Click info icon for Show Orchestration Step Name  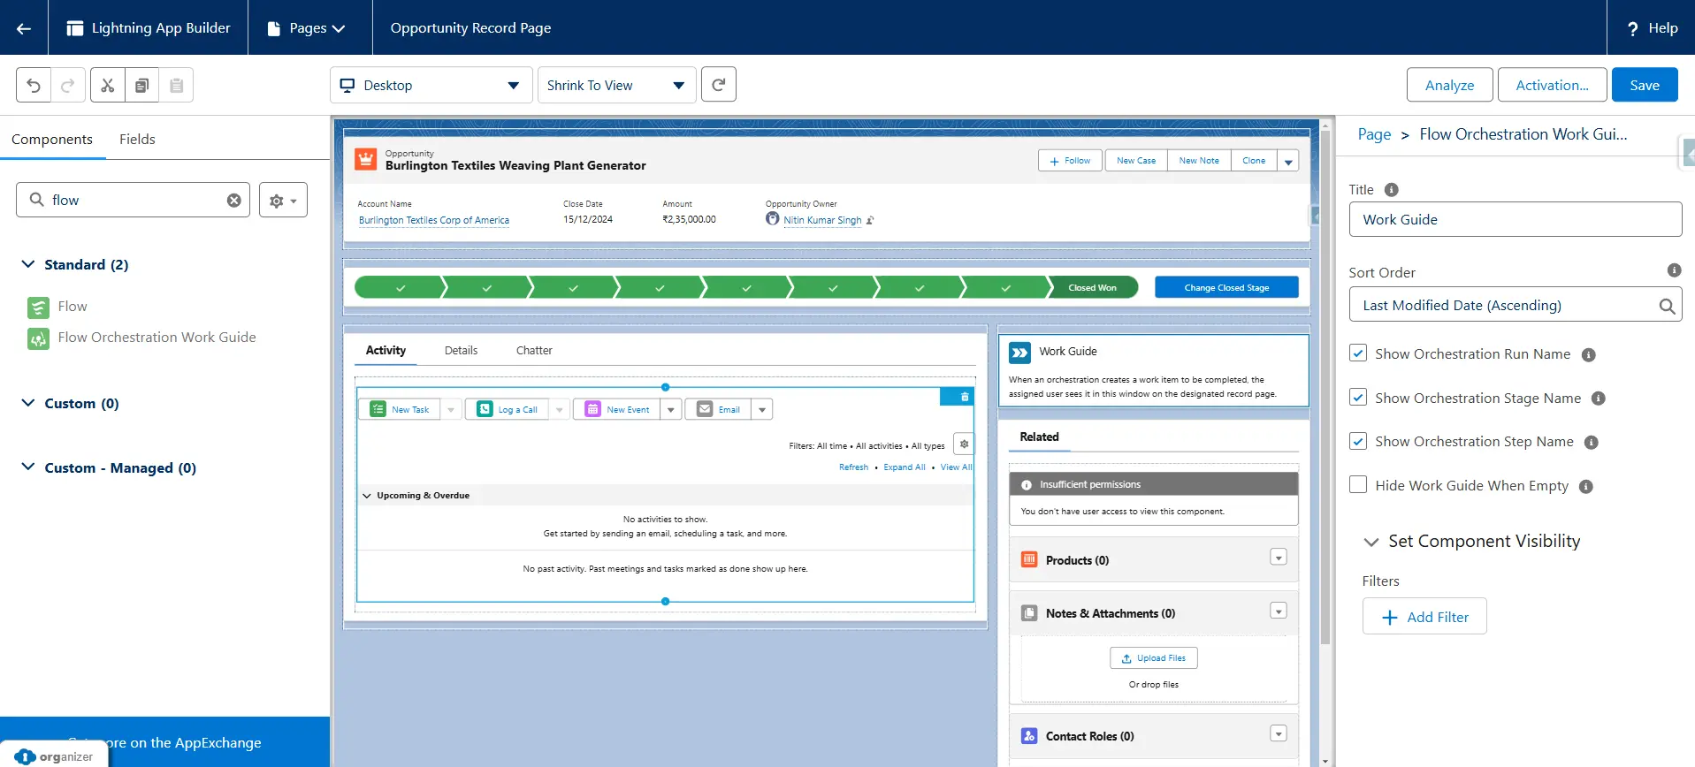coord(1591,443)
